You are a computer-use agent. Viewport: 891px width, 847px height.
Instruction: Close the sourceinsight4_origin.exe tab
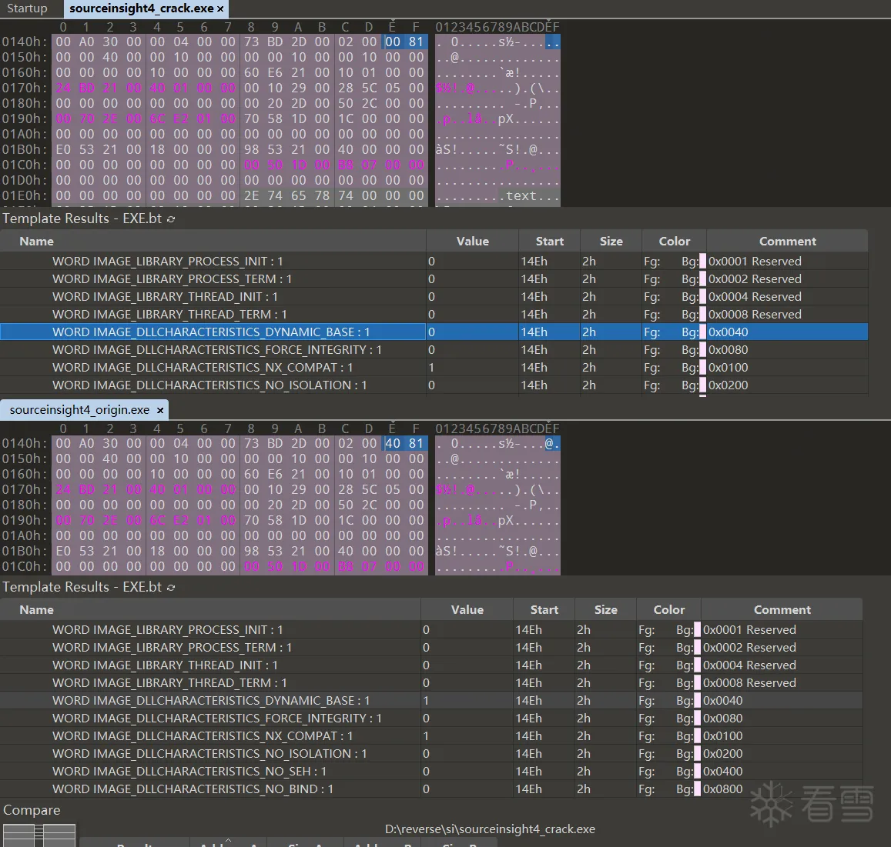click(160, 411)
